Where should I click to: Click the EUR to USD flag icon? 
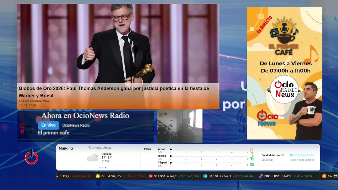tap(261, 176)
